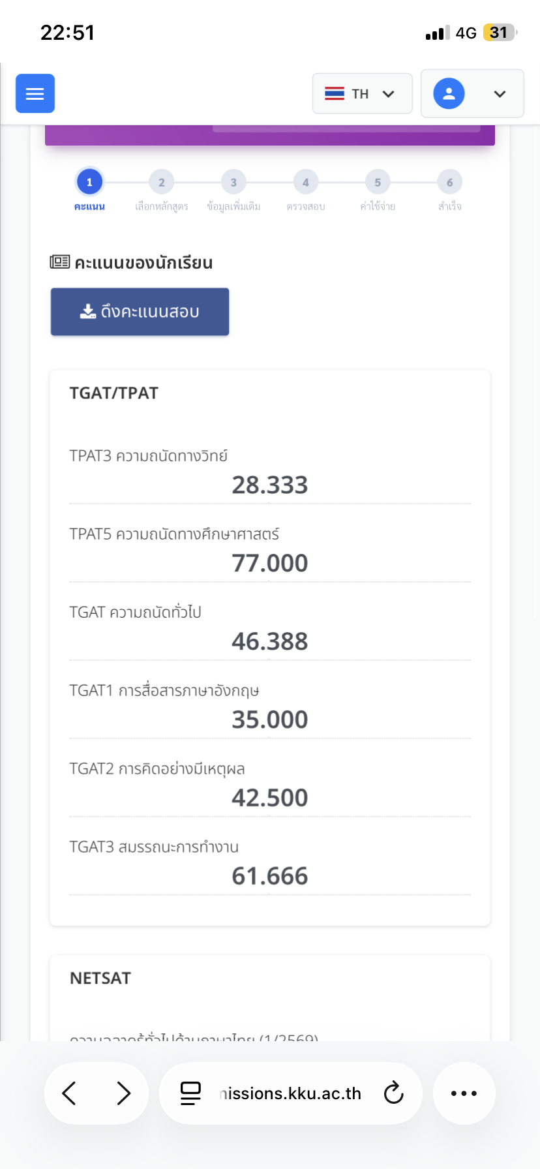
Task: Open the TH language dropdown
Action: click(x=362, y=93)
